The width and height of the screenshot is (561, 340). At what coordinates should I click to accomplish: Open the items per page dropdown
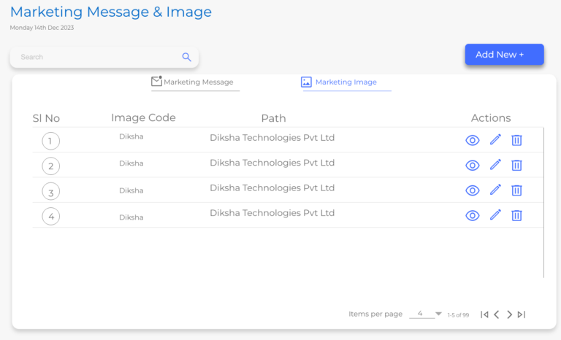coord(426,314)
